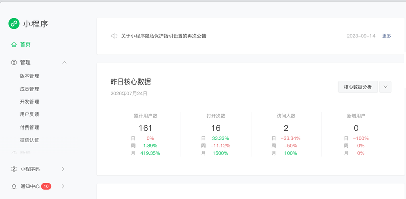Click the 昨日核心数据 heading
The width and height of the screenshot is (406, 199).
tap(131, 82)
